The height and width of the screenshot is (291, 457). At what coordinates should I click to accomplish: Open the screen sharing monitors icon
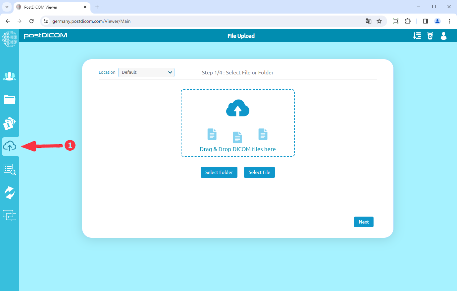pyautogui.click(x=10, y=216)
